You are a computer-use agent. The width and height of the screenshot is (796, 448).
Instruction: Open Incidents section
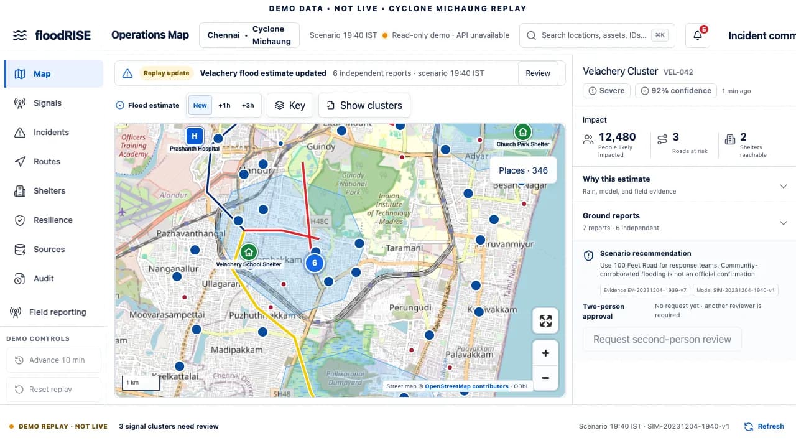54,132
